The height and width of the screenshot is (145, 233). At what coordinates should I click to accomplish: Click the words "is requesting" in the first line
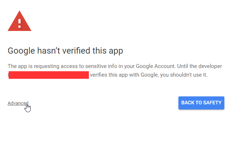46,67
